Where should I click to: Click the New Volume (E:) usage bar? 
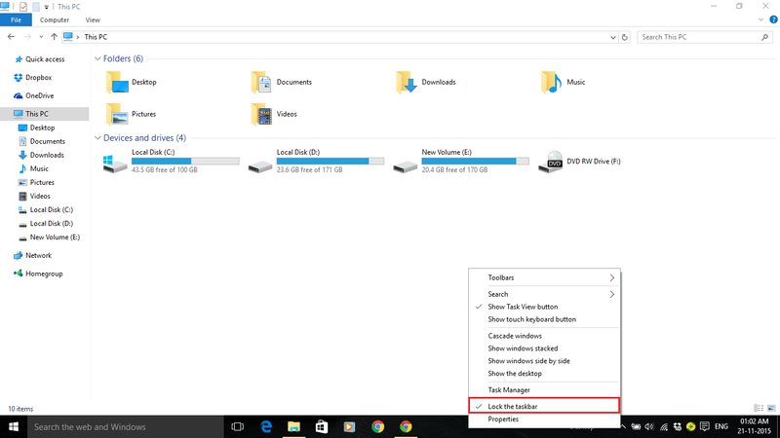(x=475, y=161)
